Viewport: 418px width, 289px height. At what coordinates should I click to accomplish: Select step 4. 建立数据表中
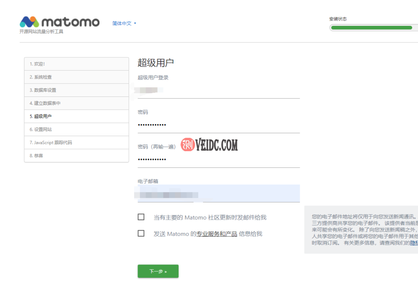pyautogui.click(x=76, y=103)
